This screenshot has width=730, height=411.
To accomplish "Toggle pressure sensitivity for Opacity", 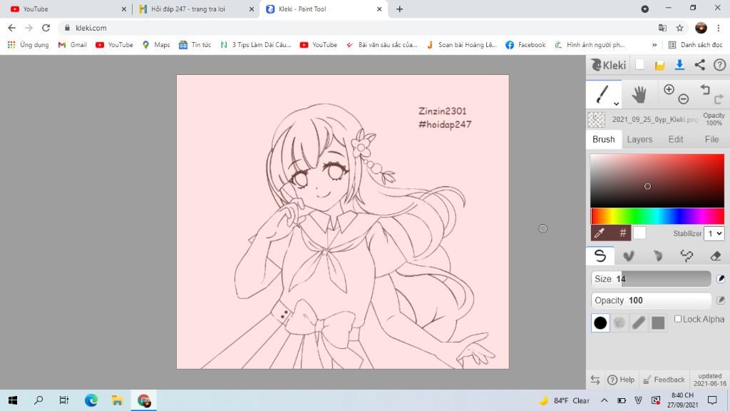I will point(720,300).
